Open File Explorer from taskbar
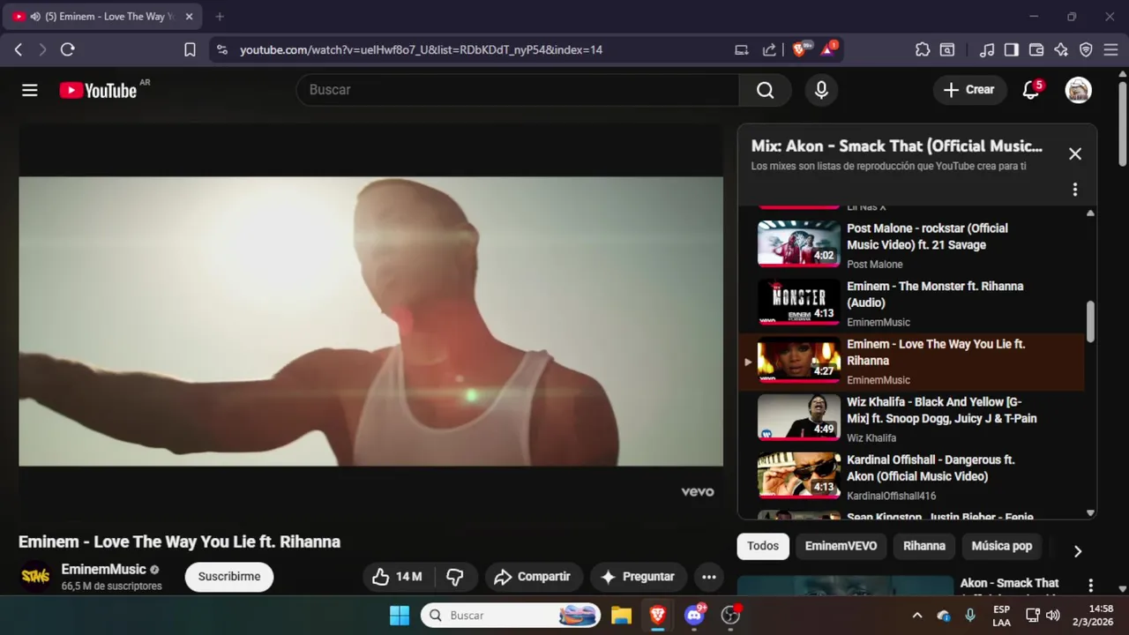 621,616
